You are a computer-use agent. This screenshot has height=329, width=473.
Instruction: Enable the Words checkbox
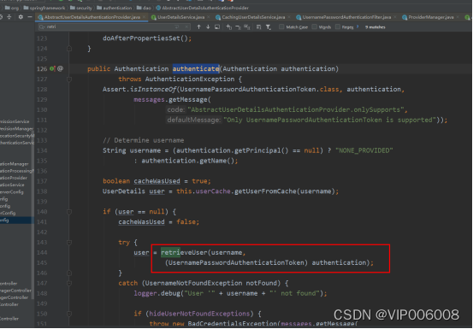pos(314,26)
